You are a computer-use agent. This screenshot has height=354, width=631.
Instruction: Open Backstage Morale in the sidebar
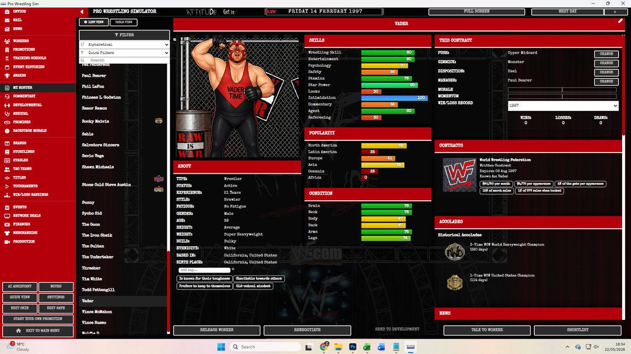29,130
